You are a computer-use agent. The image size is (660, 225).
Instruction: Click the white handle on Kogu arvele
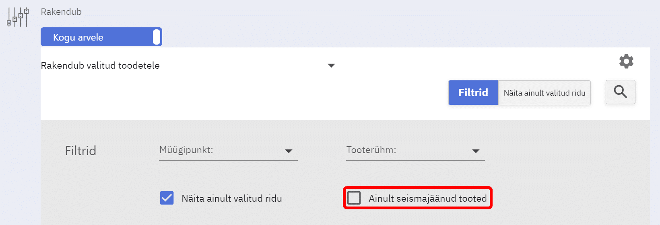point(157,37)
